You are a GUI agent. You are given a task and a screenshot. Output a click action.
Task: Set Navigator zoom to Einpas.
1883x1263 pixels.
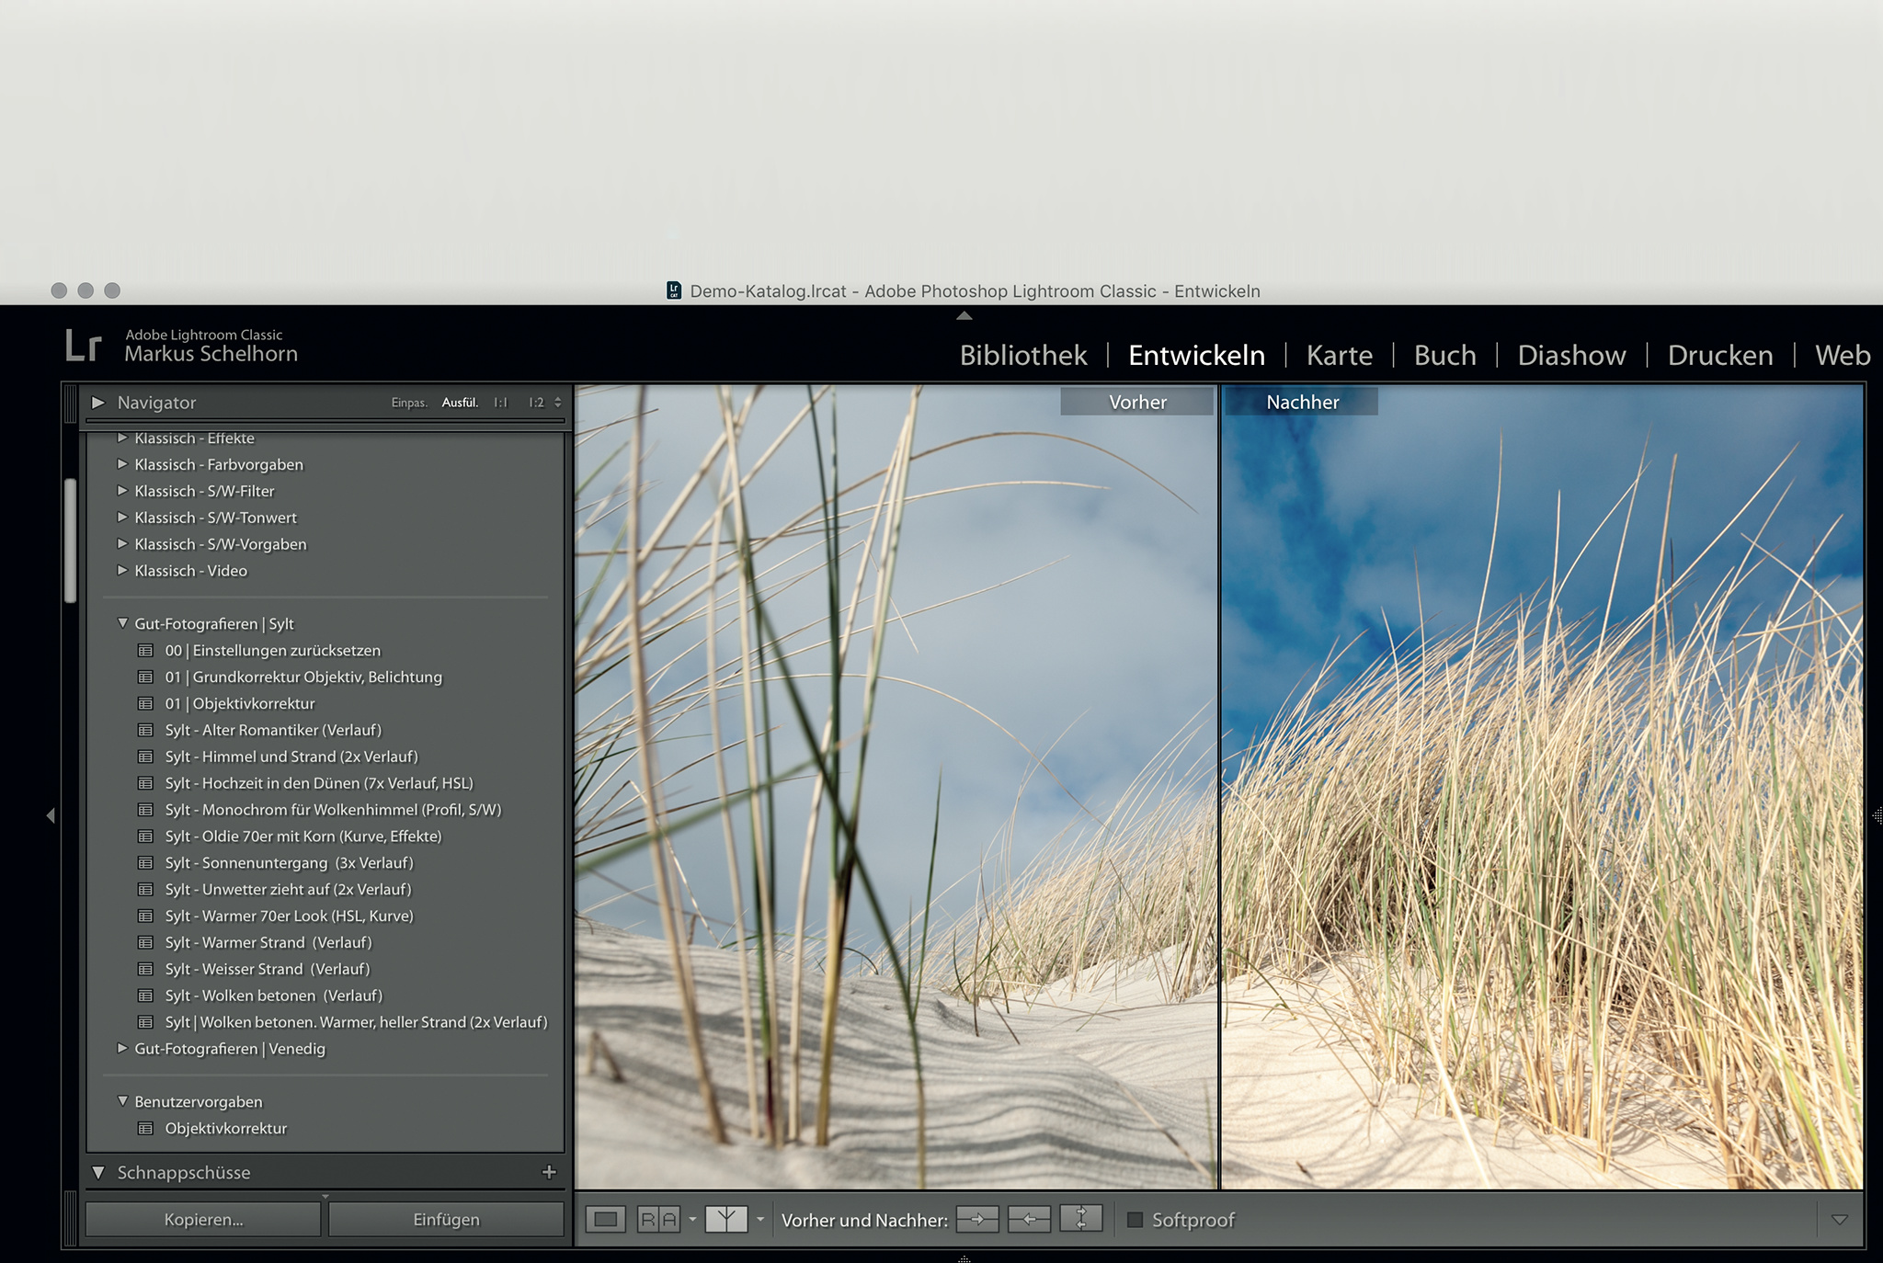[x=409, y=403]
